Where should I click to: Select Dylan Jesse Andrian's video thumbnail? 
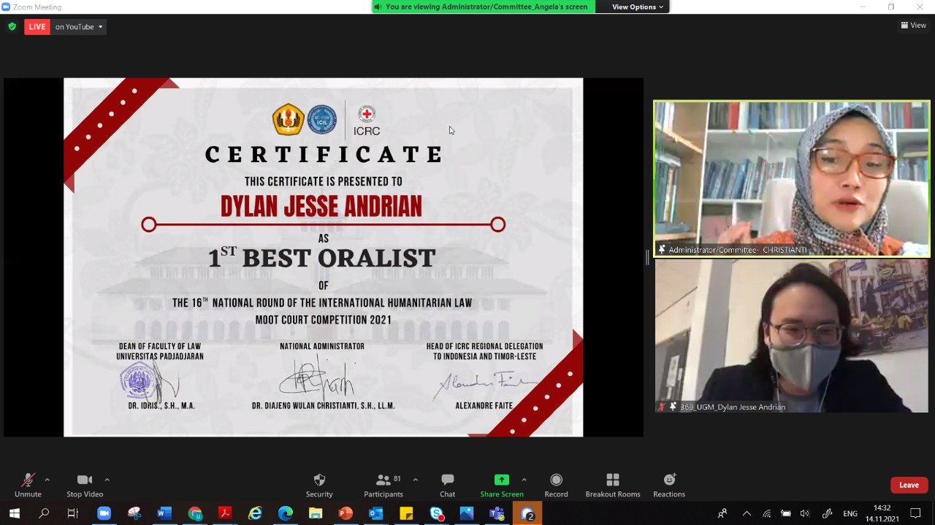pyautogui.click(x=791, y=336)
